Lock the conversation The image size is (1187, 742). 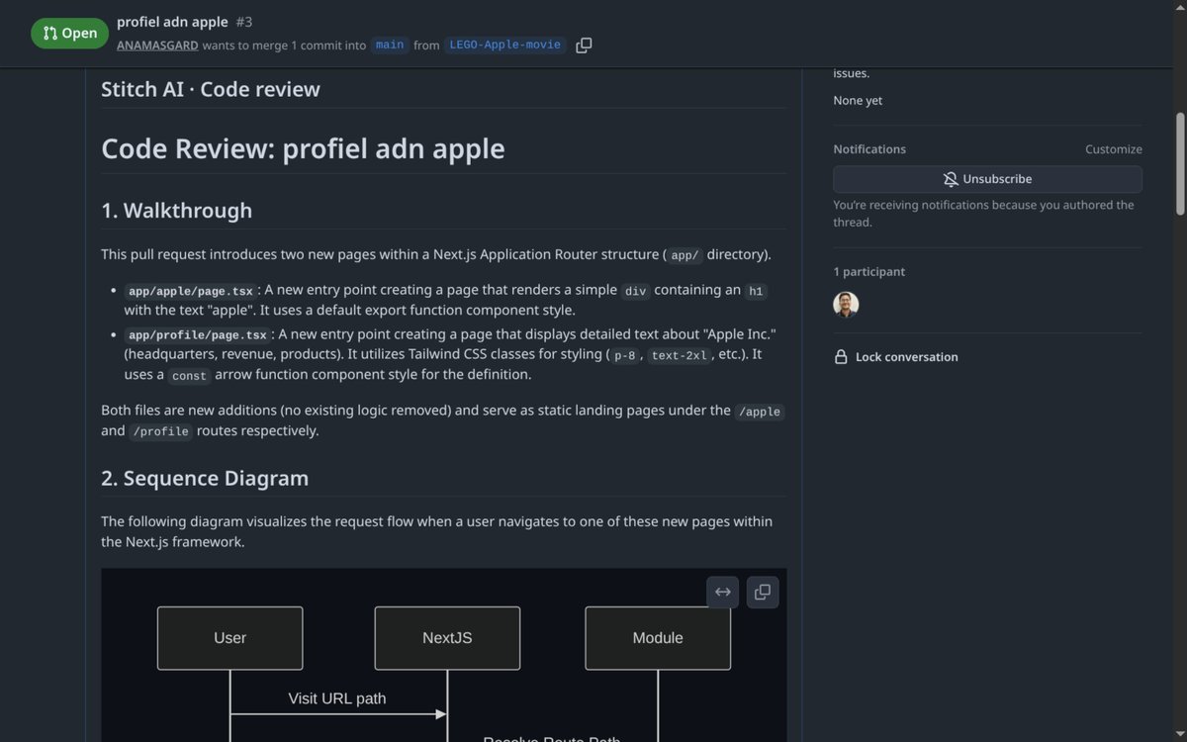click(x=896, y=357)
